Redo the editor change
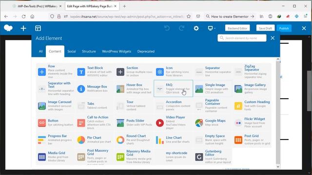 (x=181, y=28)
